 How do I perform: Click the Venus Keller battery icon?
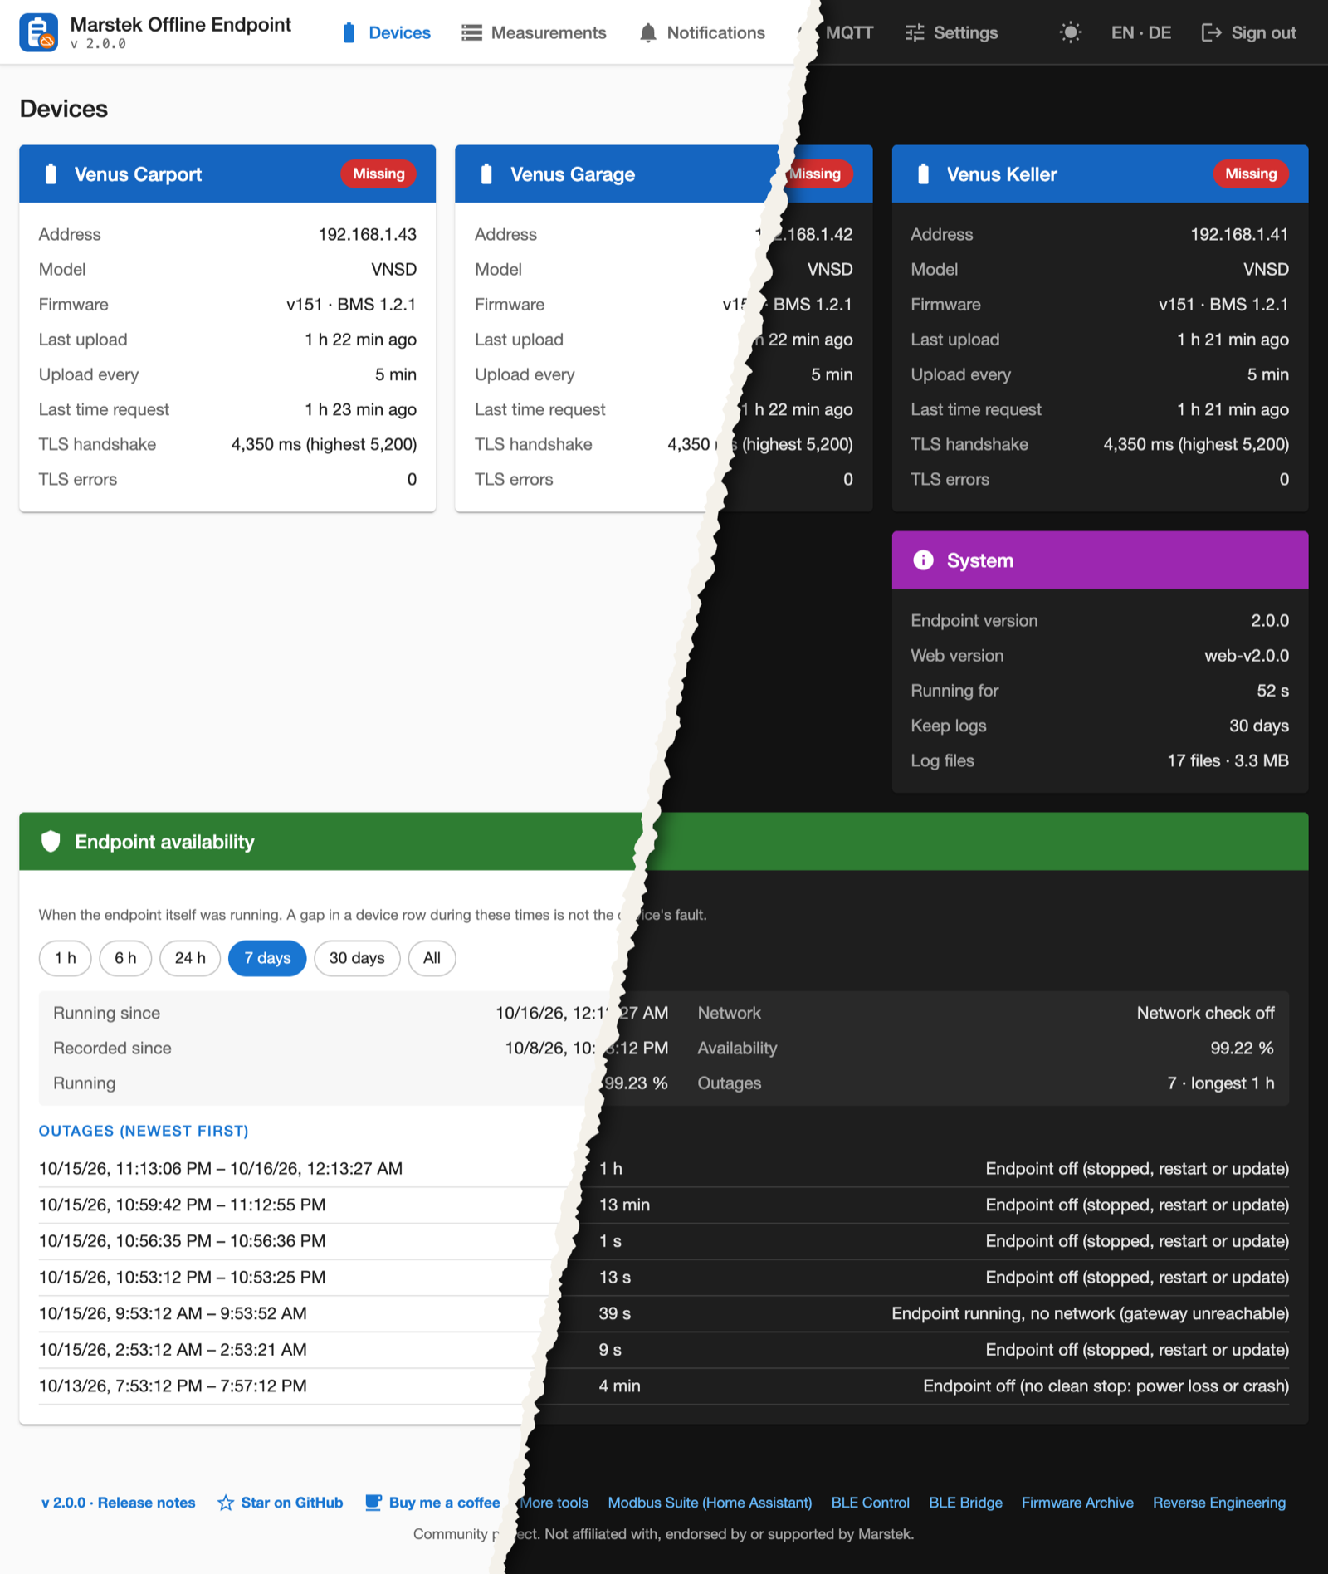pyautogui.click(x=923, y=174)
